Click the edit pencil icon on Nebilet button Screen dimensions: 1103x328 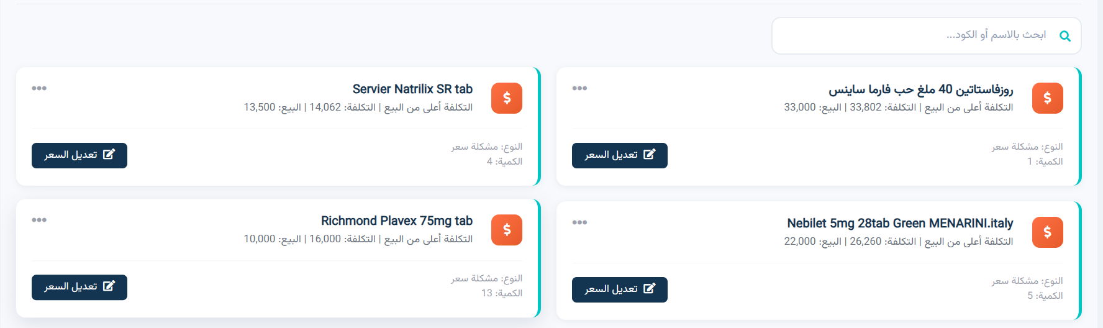(x=650, y=288)
